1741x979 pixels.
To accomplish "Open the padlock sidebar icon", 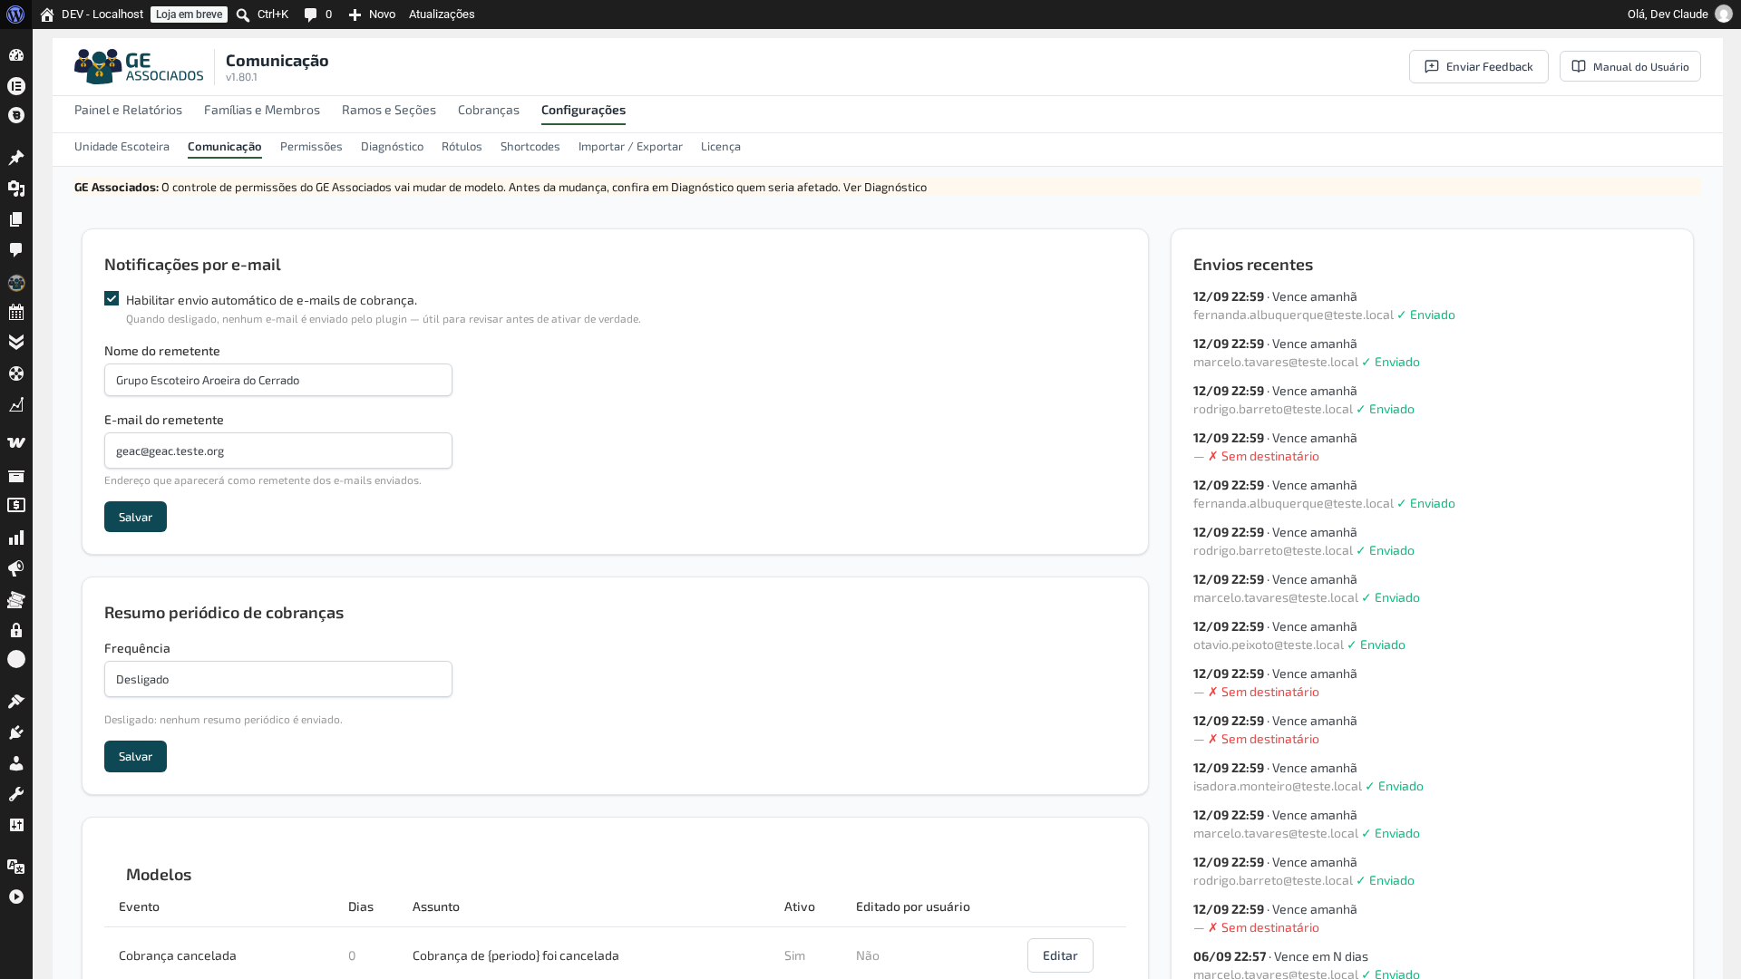I will pos(16,630).
